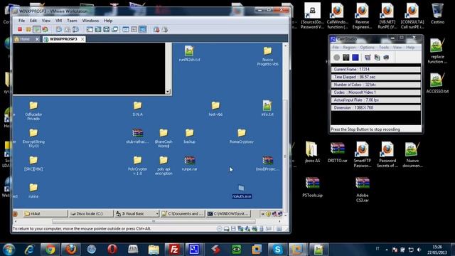Select the runpe.rar archive

[x=190, y=163]
